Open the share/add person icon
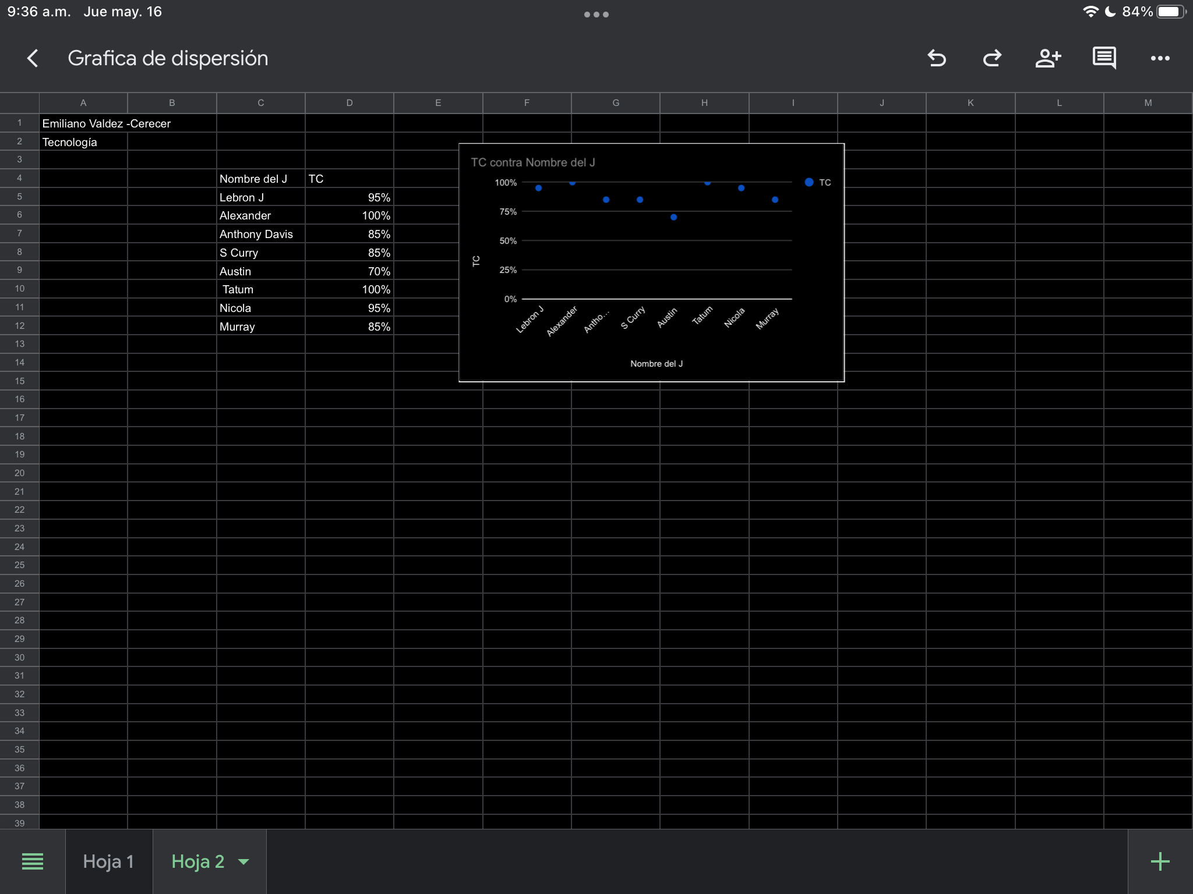This screenshot has height=894, width=1193. click(x=1047, y=58)
